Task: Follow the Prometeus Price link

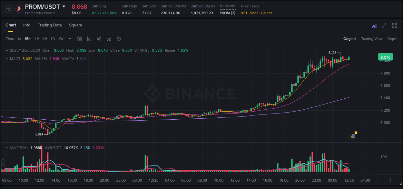Action: tap(40, 13)
